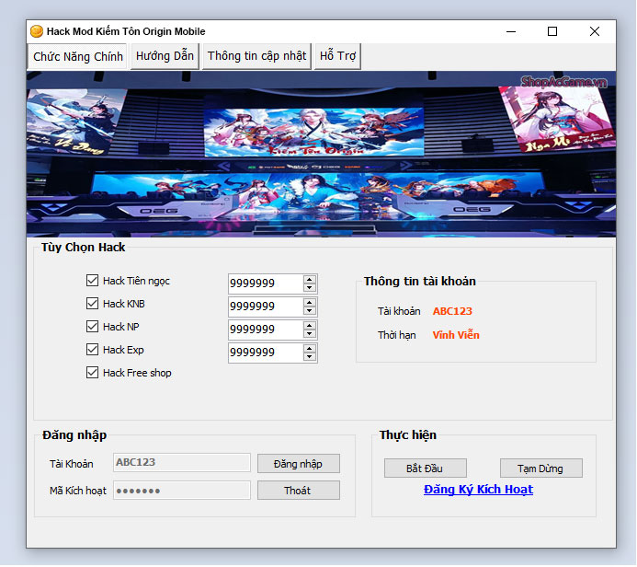The width and height of the screenshot is (637, 567).
Task: Open the Đăng Ký Kích Hoạt link
Action: [x=478, y=490]
